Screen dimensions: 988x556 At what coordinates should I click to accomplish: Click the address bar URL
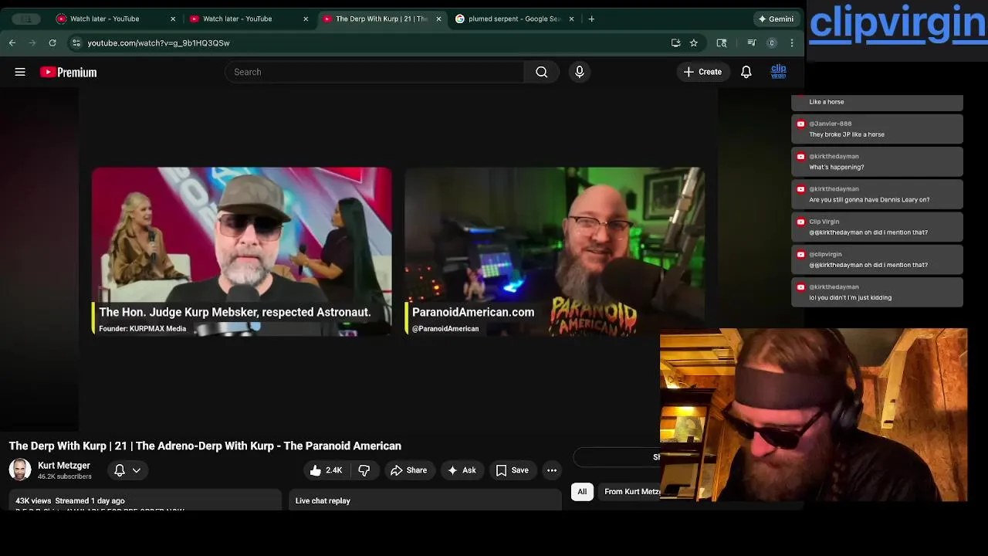tap(158, 43)
